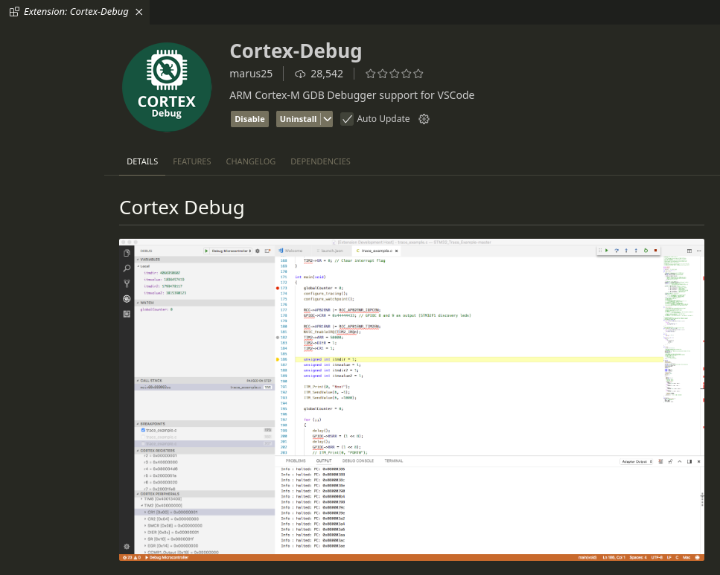
Task: Select the Extension: Cortex-Debug editor tab
Action: (x=75, y=12)
